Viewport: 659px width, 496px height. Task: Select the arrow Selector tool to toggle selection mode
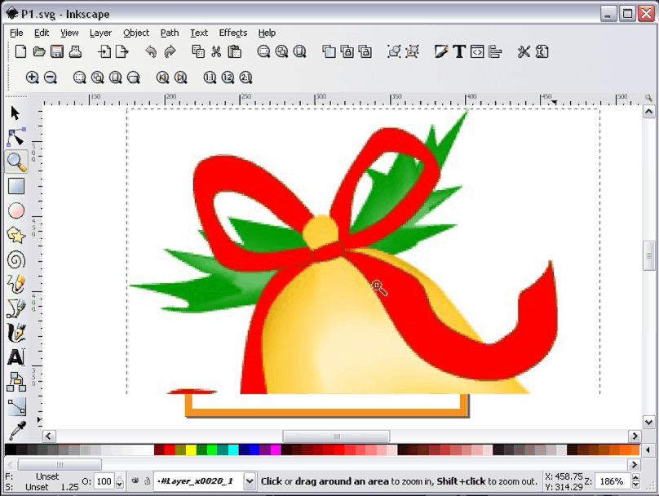click(x=15, y=113)
